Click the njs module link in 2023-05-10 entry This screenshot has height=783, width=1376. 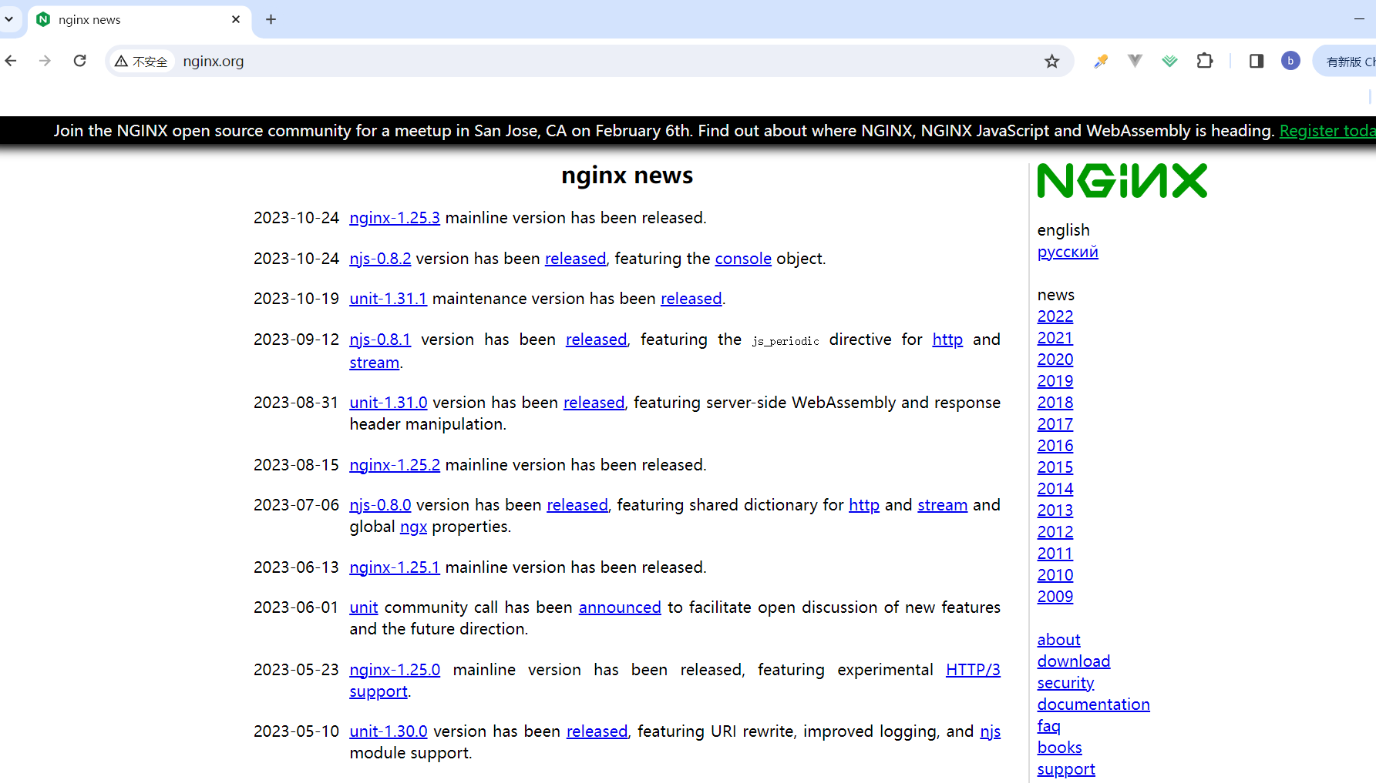(990, 731)
